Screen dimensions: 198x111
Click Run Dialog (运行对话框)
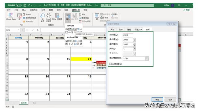85,21
